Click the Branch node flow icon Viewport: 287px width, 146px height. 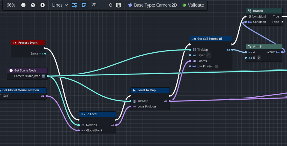[250, 11]
